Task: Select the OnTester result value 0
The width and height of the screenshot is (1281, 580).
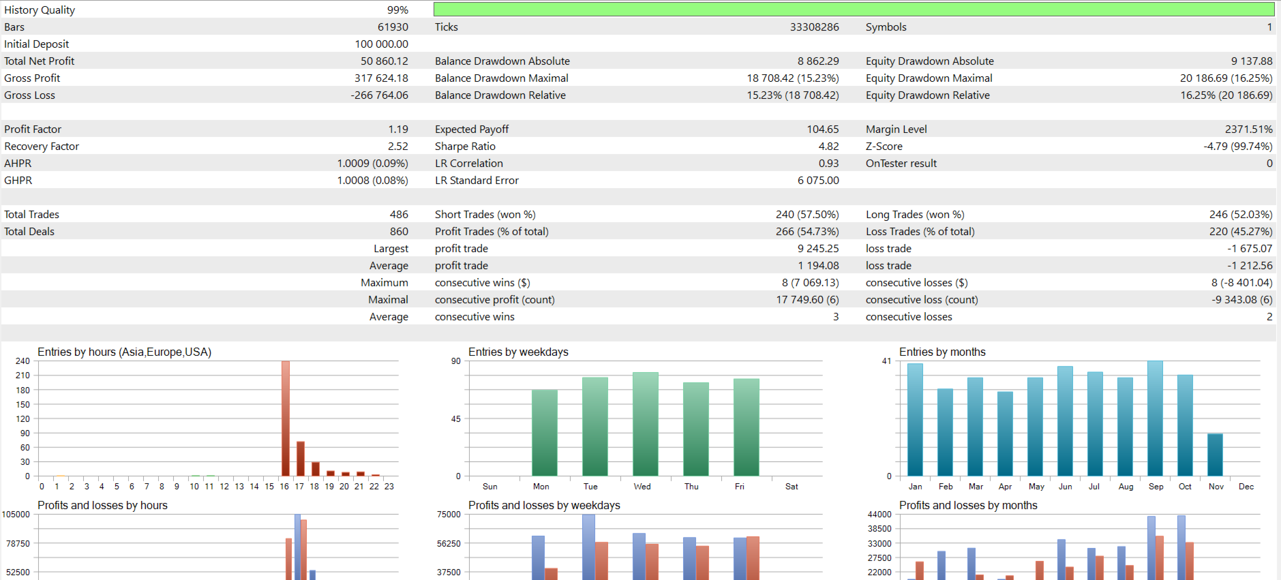Action: tap(1269, 164)
